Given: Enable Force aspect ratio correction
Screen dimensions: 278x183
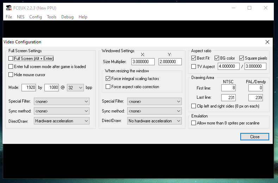Looking at the screenshot, I should [x=108, y=87].
